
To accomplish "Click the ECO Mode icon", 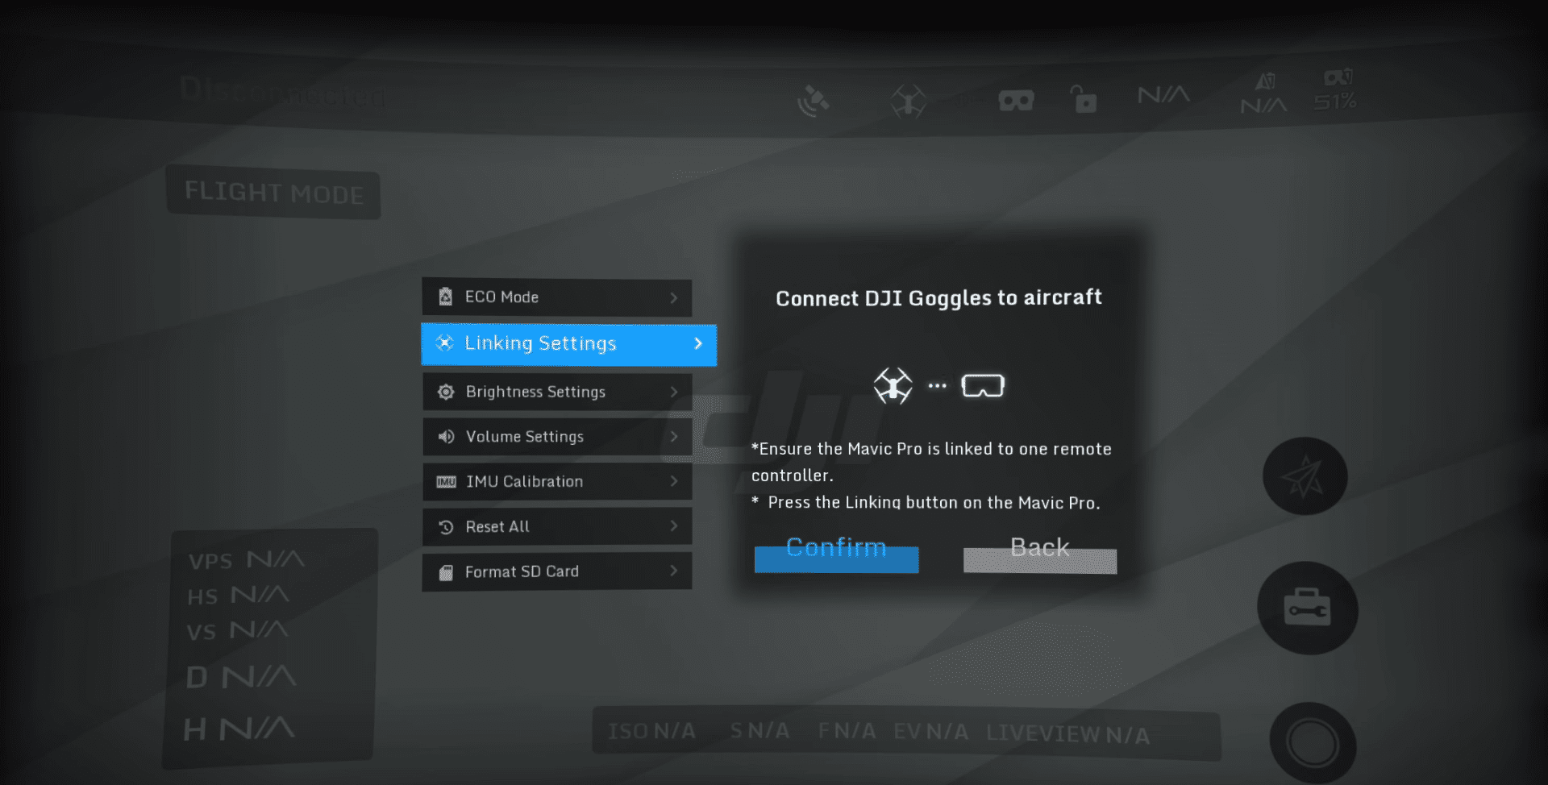I will coord(445,297).
